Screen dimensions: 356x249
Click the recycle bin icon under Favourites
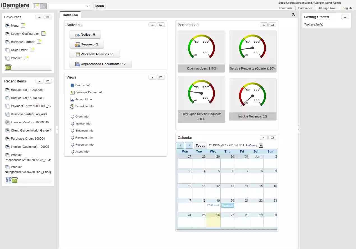point(8,67)
